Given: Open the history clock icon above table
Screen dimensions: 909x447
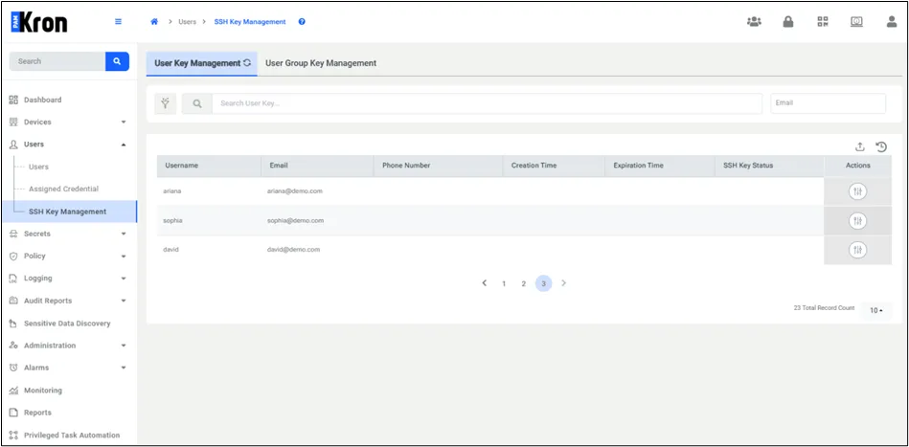Looking at the screenshot, I should pyautogui.click(x=881, y=146).
